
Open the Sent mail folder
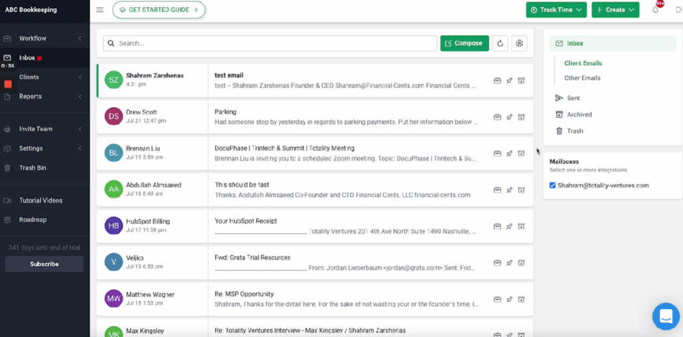coord(574,98)
